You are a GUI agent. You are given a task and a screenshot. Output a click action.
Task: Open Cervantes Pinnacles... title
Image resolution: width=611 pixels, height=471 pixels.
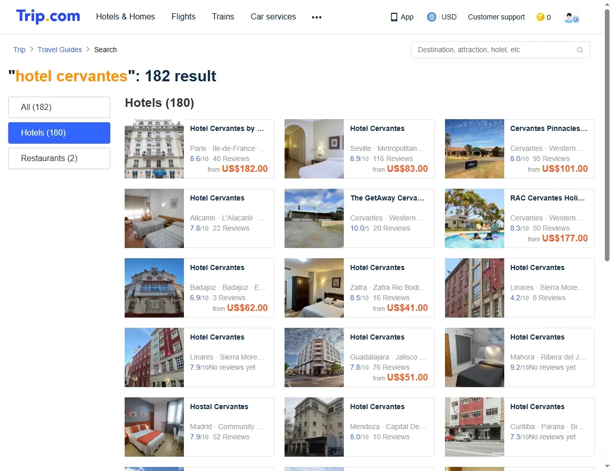(549, 128)
